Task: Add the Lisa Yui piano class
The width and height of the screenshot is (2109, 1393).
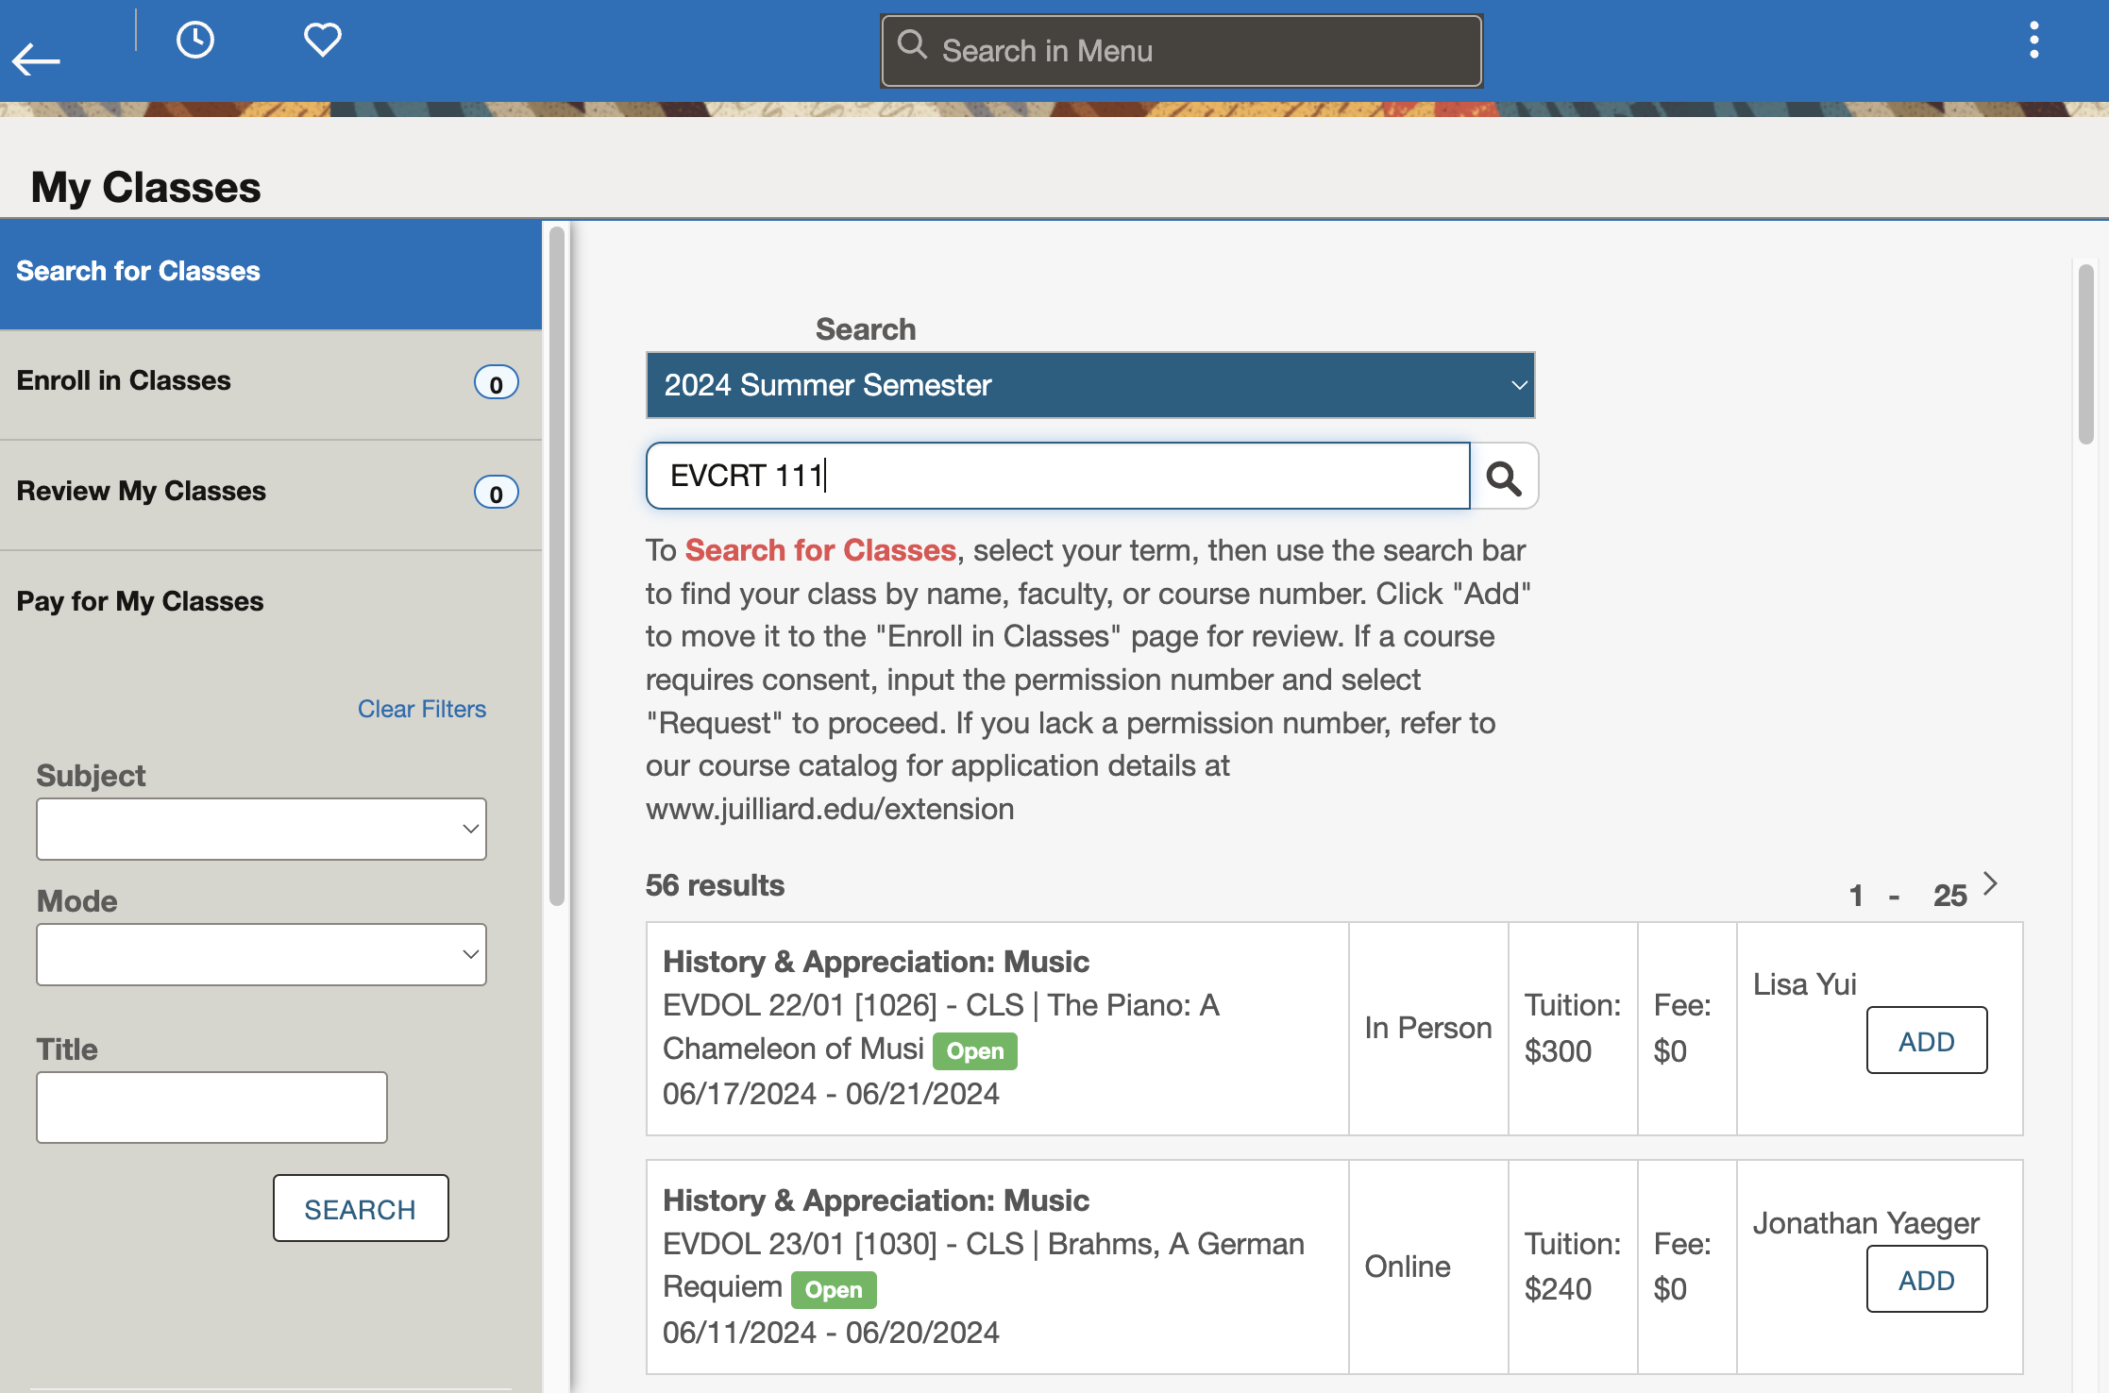Action: click(1927, 1041)
